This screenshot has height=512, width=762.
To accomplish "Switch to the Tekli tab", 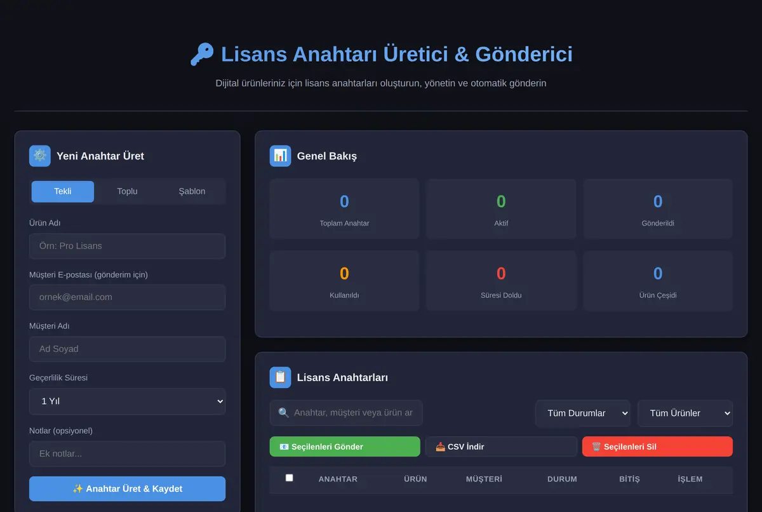I will [x=63, y=192].
